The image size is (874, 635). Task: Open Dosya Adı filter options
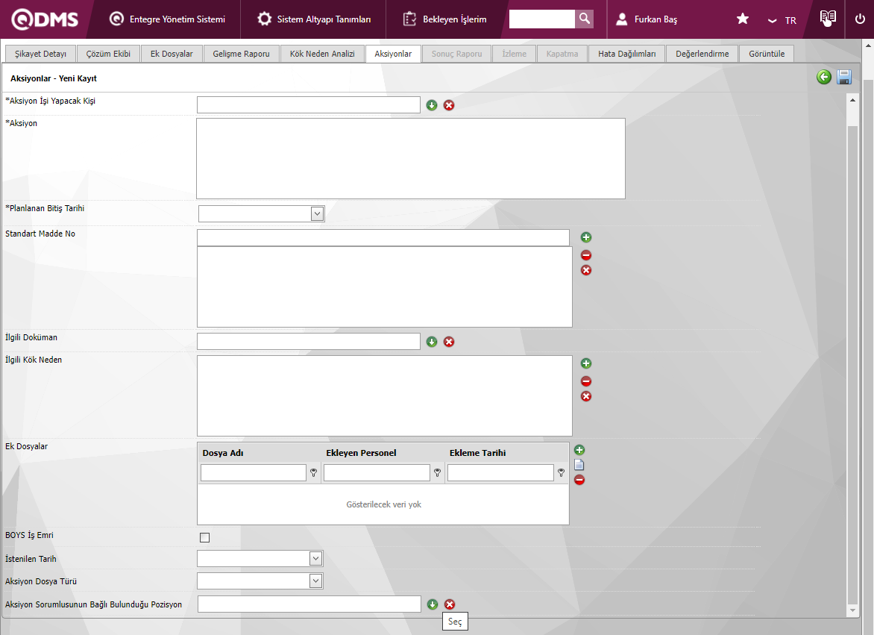click(x=314, y=473)
